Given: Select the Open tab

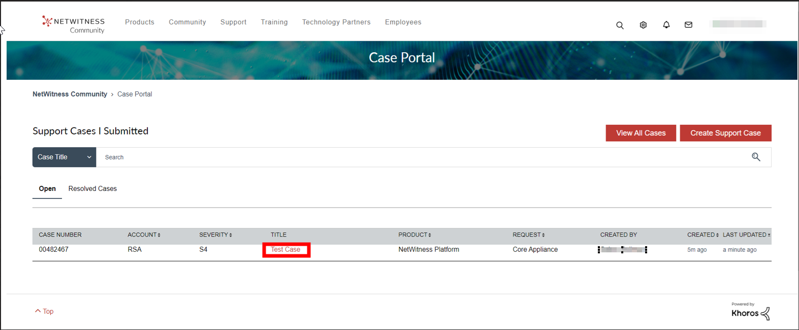Looking at the screenshot, I should (x=47, y=188).
